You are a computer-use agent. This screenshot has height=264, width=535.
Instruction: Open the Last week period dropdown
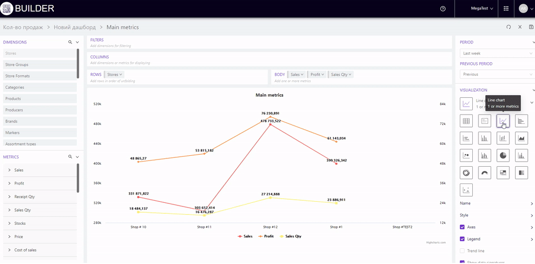tap(497, 53)
